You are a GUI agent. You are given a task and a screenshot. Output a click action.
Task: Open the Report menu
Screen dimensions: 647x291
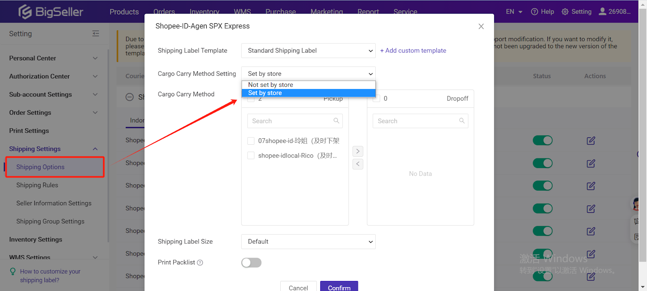tap(368, 12)
